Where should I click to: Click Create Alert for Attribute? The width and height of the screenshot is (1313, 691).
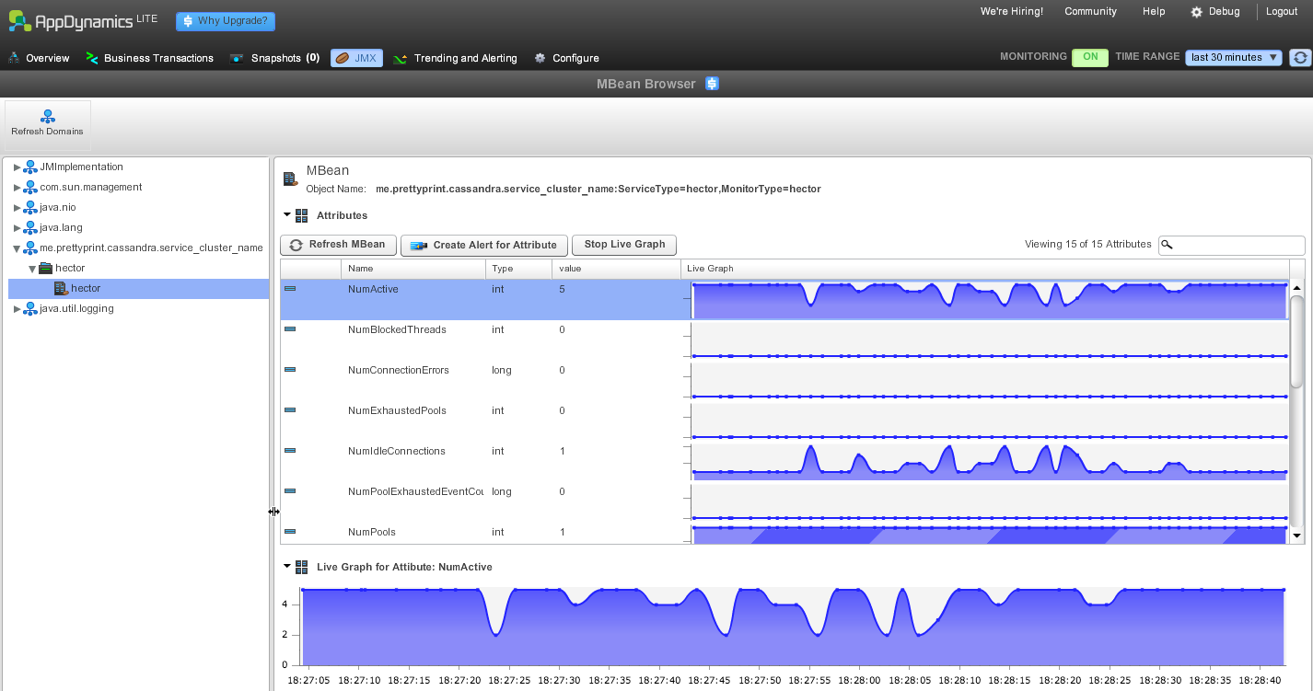(x=484, y=246)
